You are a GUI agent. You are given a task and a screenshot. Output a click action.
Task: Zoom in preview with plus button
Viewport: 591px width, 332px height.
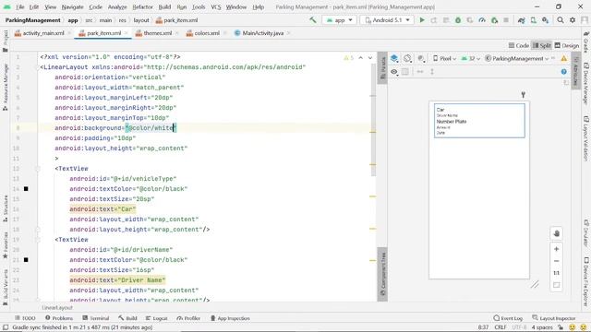point(556,249)
